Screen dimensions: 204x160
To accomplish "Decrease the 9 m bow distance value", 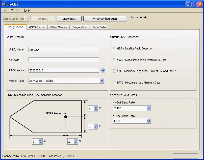I will pyautogui.click(x=40, y=143).
